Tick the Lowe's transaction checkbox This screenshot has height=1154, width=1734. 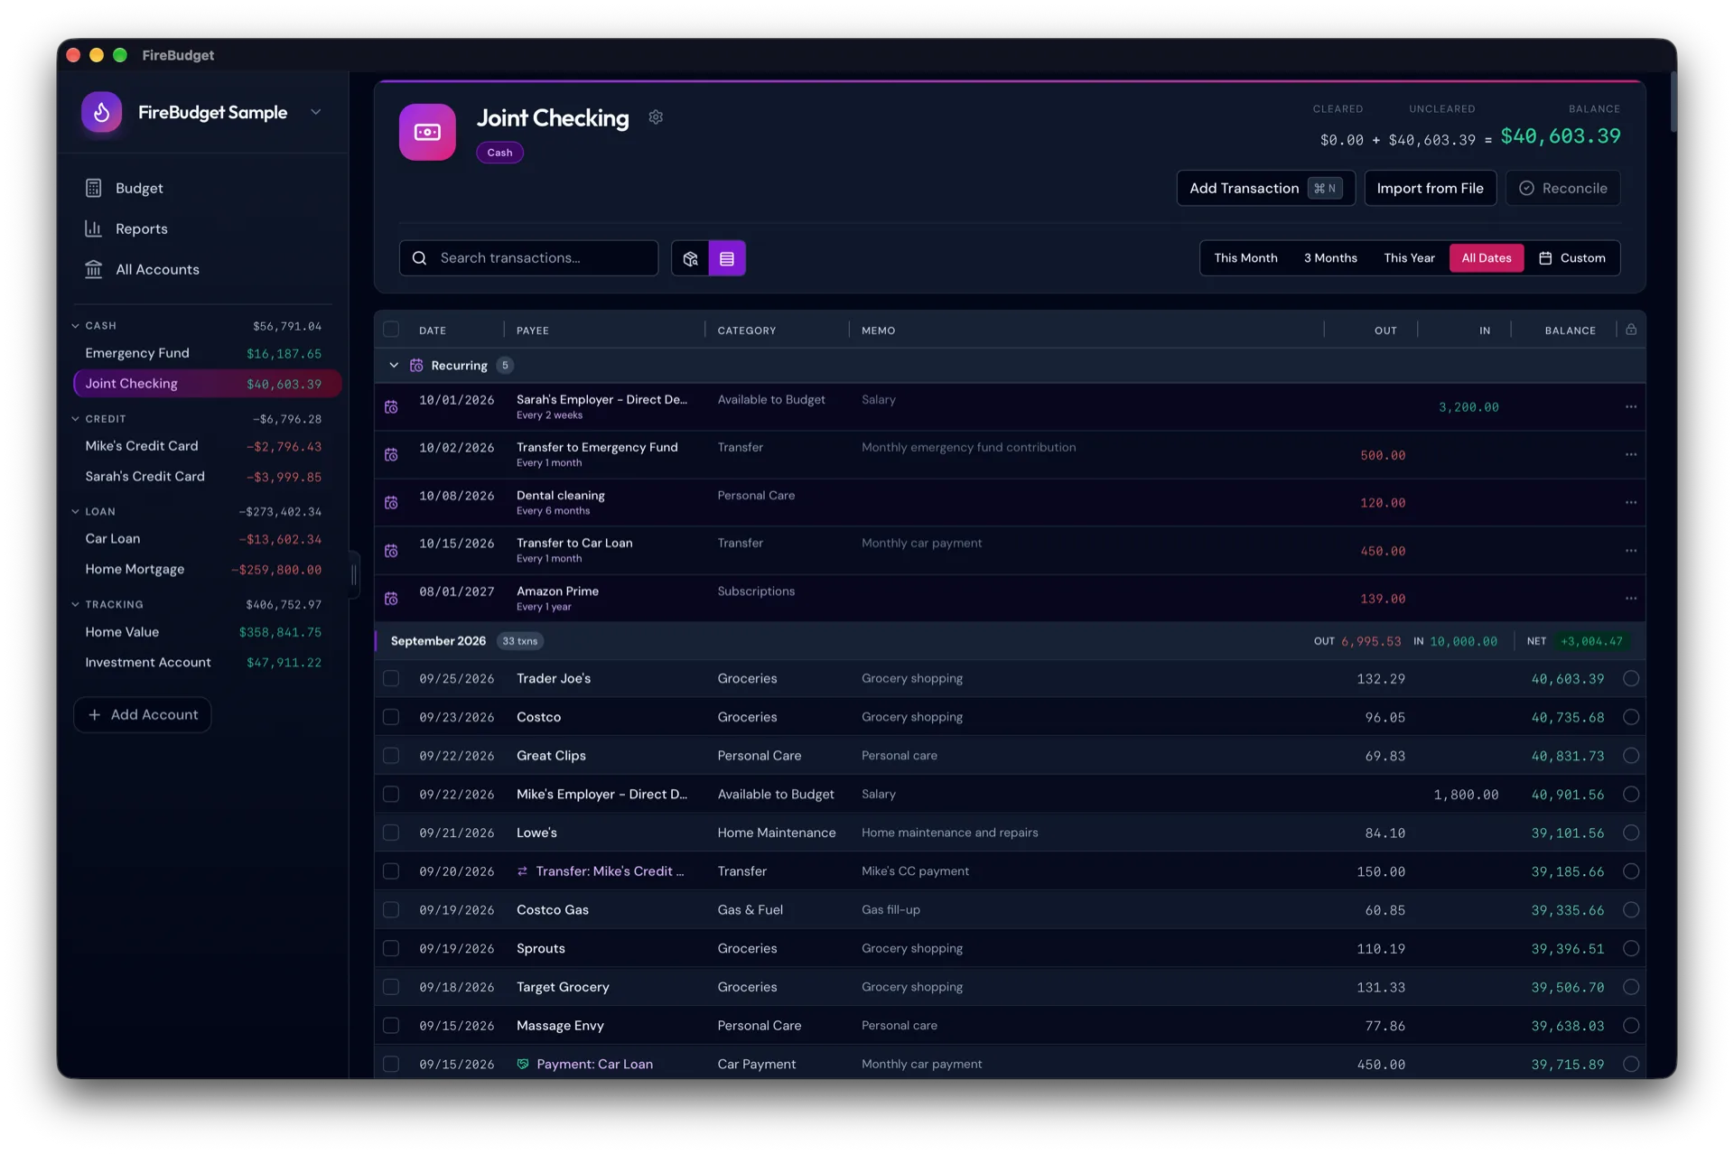(x=391, y=833)
